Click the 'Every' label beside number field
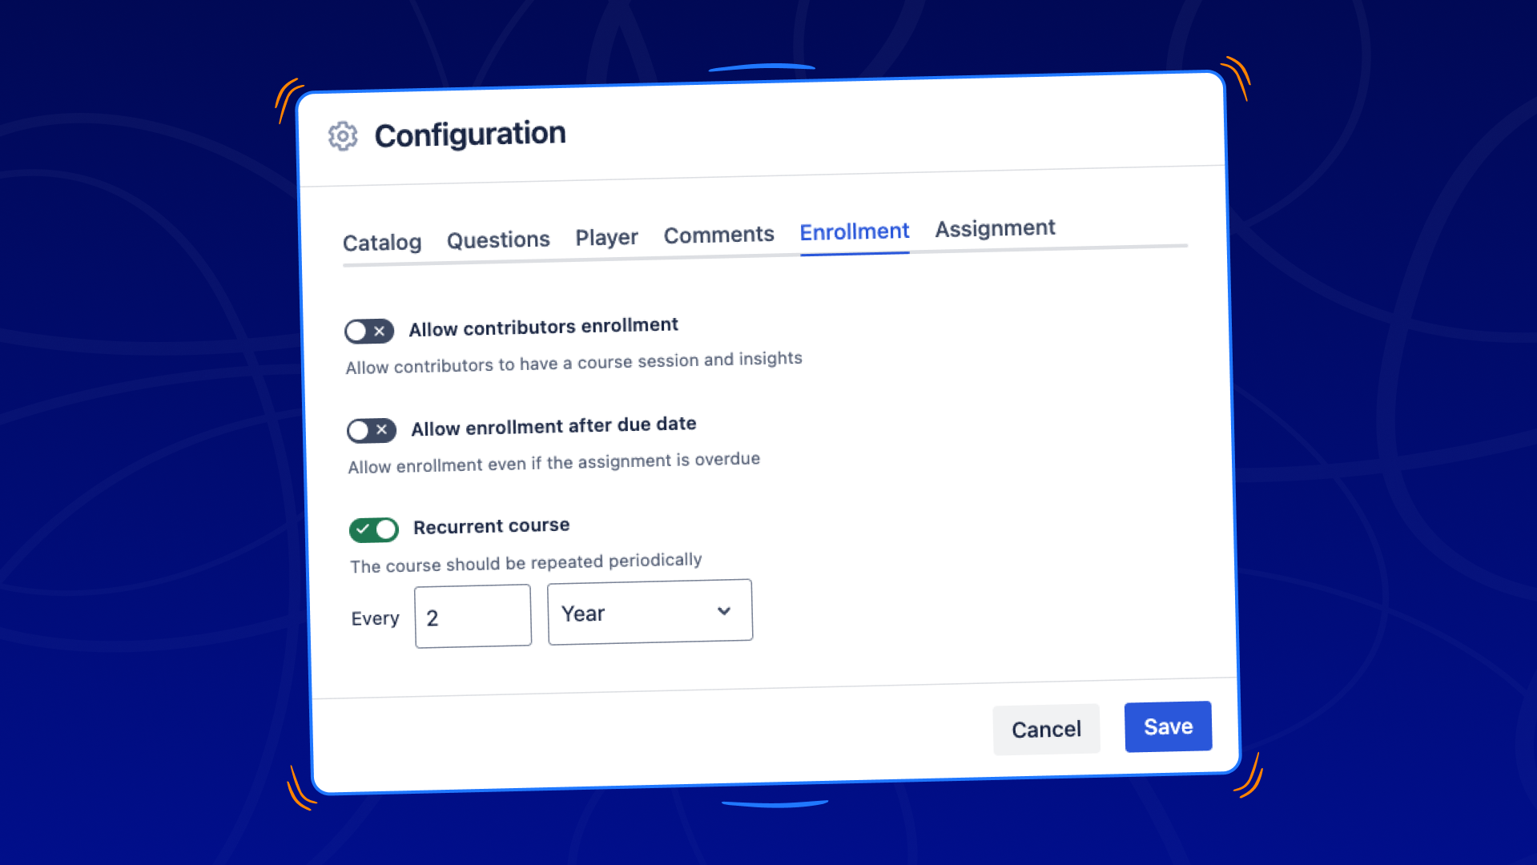1537x865 pixels. click(x=375, y=618)
